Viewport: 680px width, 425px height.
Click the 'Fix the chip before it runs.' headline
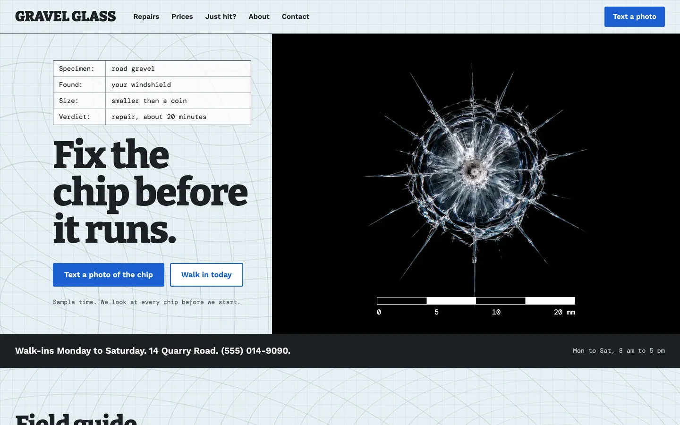pyautogui.click(x=150, y=192)
